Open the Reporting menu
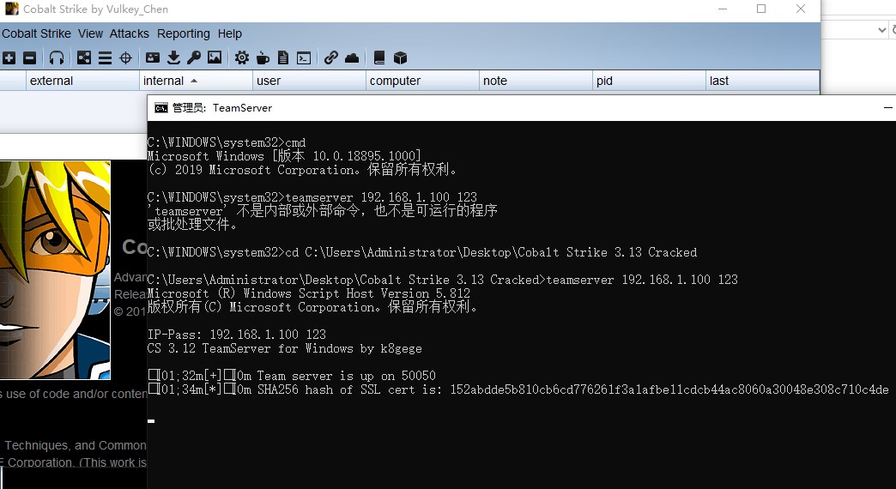 [184, 33]
